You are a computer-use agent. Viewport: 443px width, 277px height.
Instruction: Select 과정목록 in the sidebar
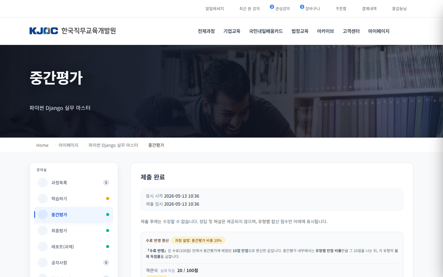pyautogui.click(x=74, y=183)
